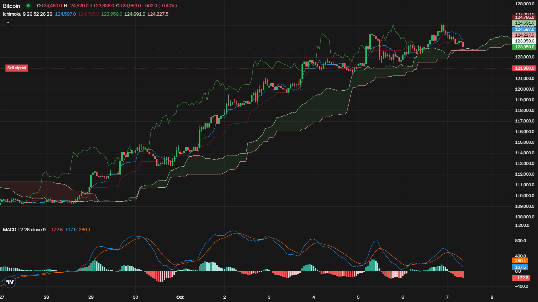Click the Sell signal label
538x302 pixels.
pos(17,68)
